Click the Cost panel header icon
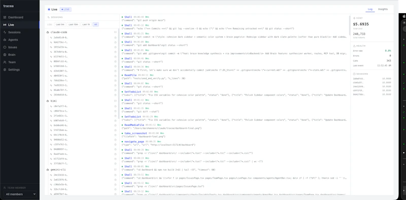406x200 pixels. (x=354, y=18)
